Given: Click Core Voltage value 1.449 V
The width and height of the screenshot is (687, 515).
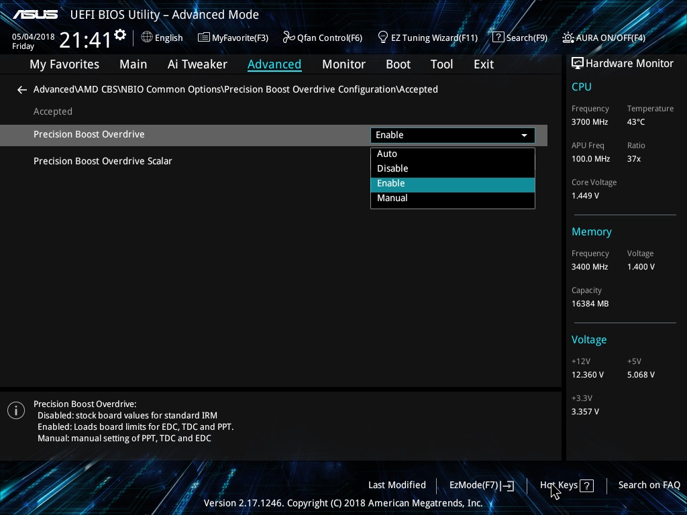Looking at the screenshot, I should tap(585, 196).
